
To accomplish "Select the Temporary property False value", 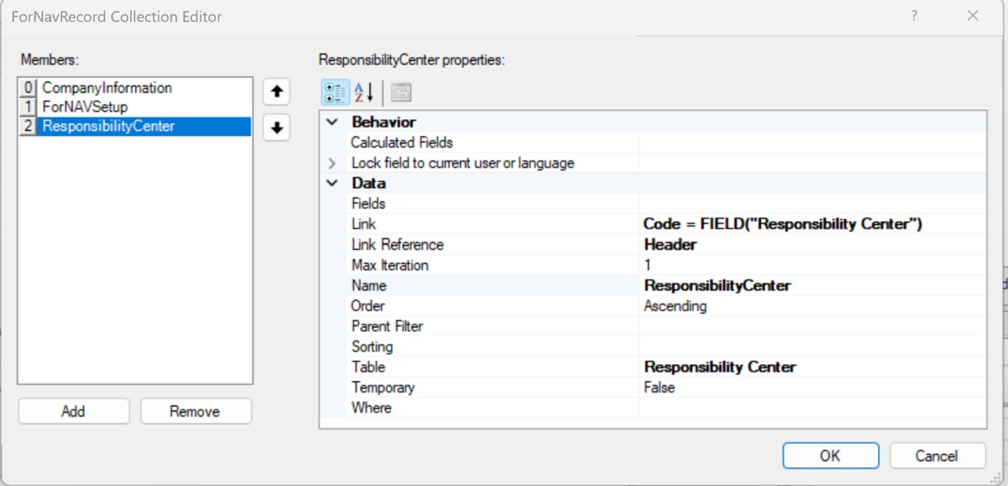I will 813,387.
